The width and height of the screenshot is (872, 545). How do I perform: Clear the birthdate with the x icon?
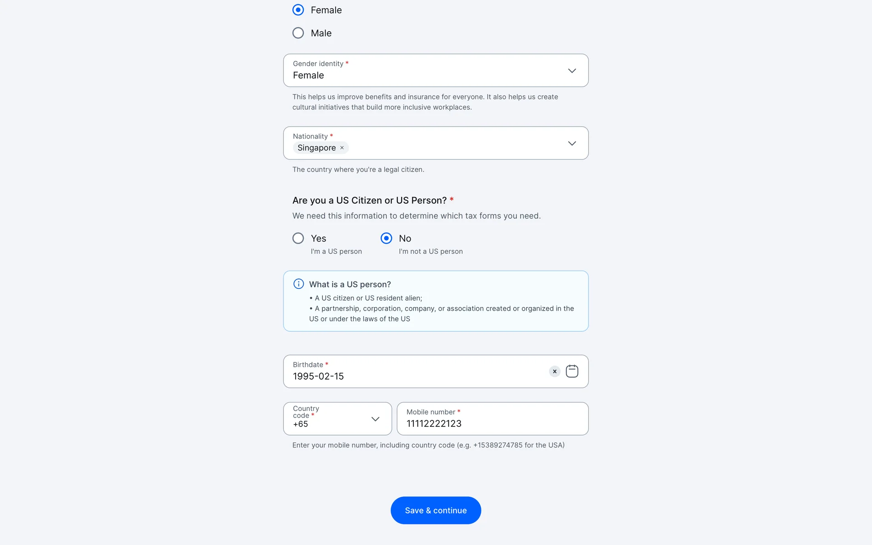click(555, 371)
